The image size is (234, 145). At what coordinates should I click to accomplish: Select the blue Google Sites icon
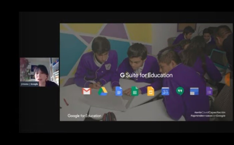(x=194, y=91)
